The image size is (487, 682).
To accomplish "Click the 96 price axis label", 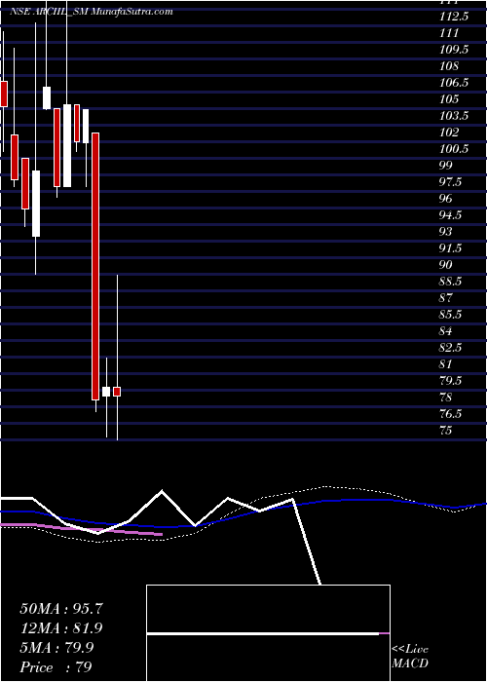I will click(x=446, y=199).
